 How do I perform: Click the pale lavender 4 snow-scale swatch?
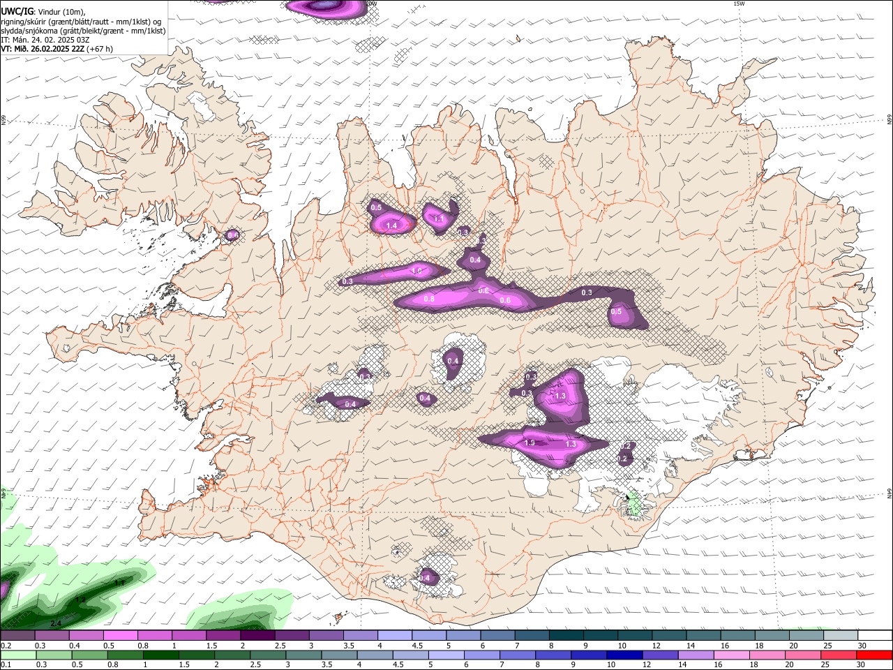click(395, 635)
